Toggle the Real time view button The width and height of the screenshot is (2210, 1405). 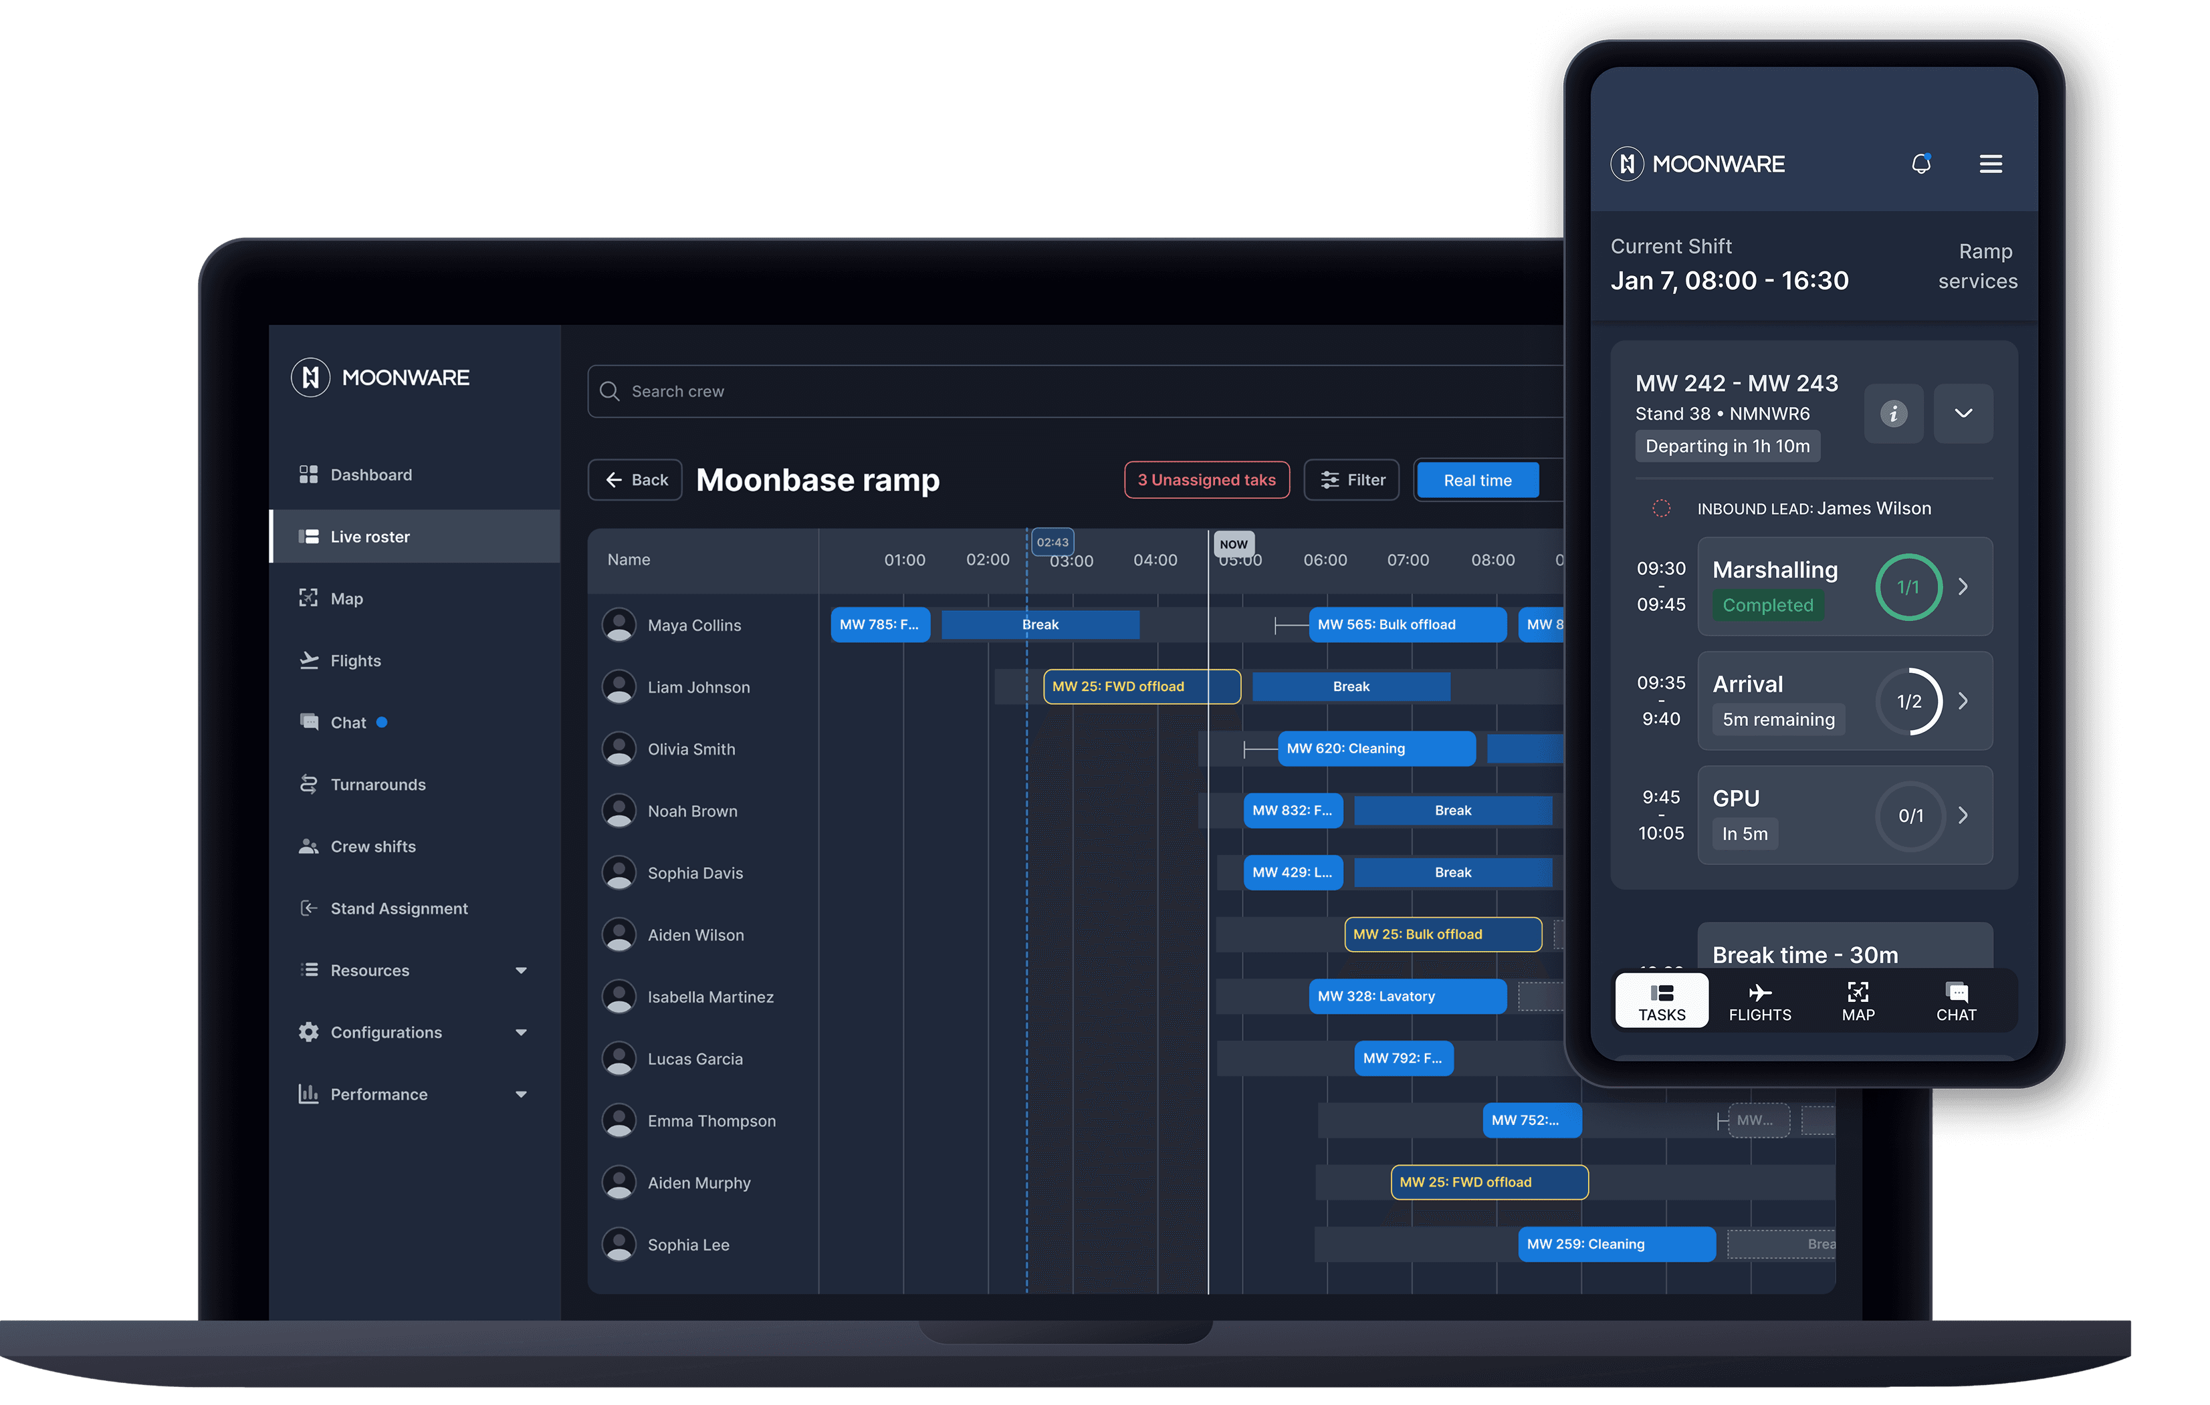1476,480
